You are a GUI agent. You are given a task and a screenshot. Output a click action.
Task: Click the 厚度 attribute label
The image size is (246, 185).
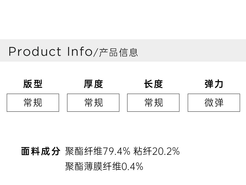[x=93, y=84]
